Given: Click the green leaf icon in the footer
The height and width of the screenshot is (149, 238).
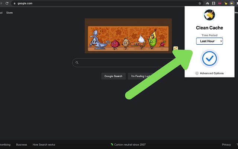Looking at the screenshot, I should coord(112,145).
